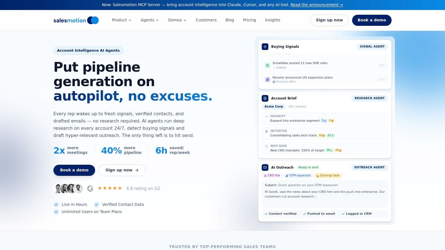This screenshot has height=250, width=445.
Task: Click the building icon beside Revolut expansion news
Action: click(267, 79)
